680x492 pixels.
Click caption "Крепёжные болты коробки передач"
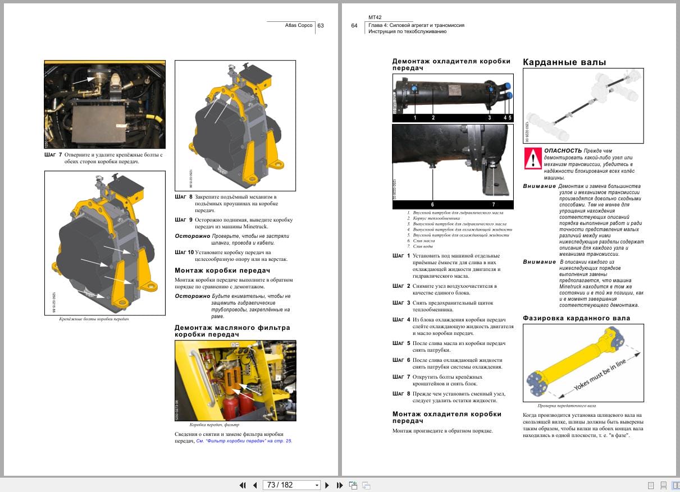pyautogui.click(x=94, y=319)
